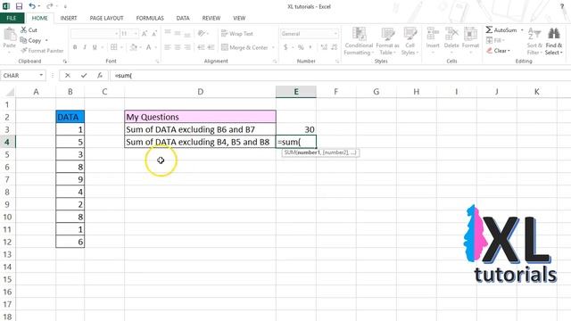
Task: Open the font name dropdown
Action: click(116, 34)
